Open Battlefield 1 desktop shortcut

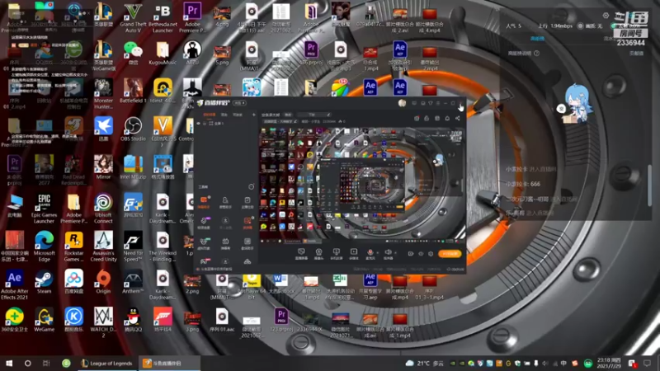tap(133, 91)
